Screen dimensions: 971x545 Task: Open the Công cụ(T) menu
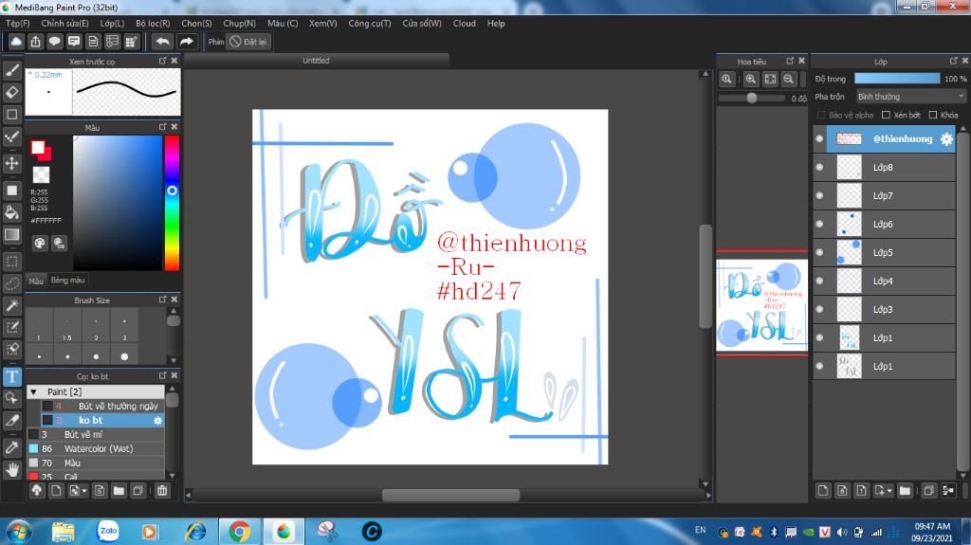(x=370, y=24)
